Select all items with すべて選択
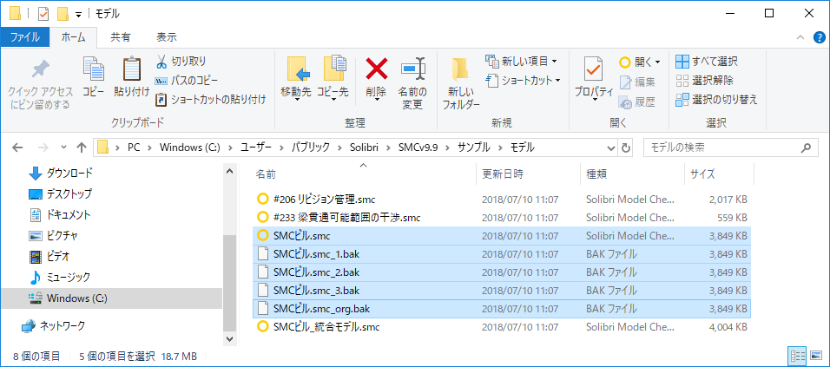This screenshot has height=367, width=830. coord(707,62)
